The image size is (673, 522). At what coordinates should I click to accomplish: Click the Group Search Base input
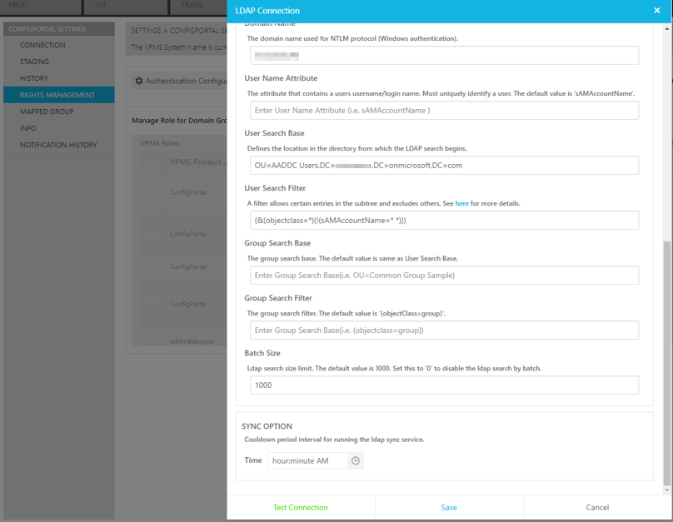(444, 275)
